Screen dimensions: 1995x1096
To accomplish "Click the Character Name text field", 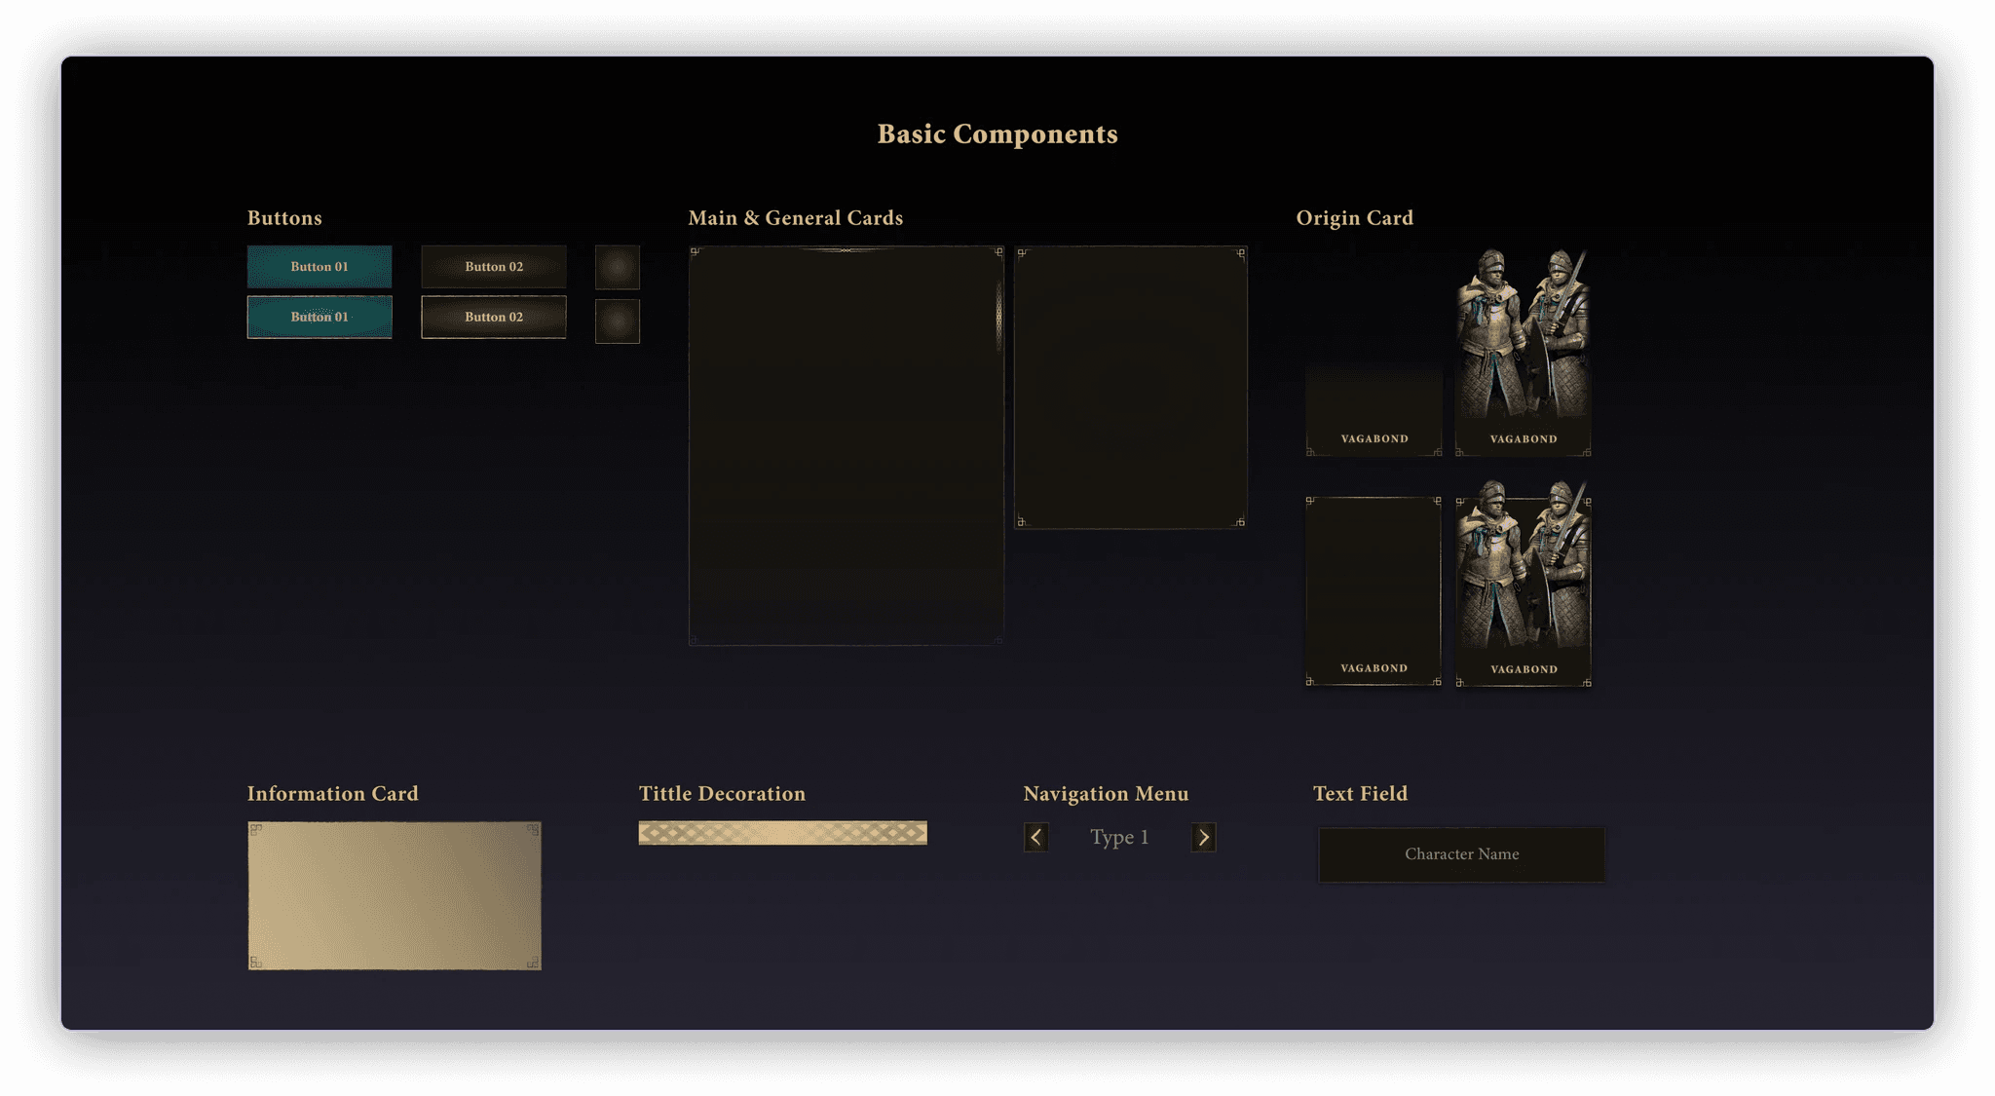I will click(x=1461, y=854).
